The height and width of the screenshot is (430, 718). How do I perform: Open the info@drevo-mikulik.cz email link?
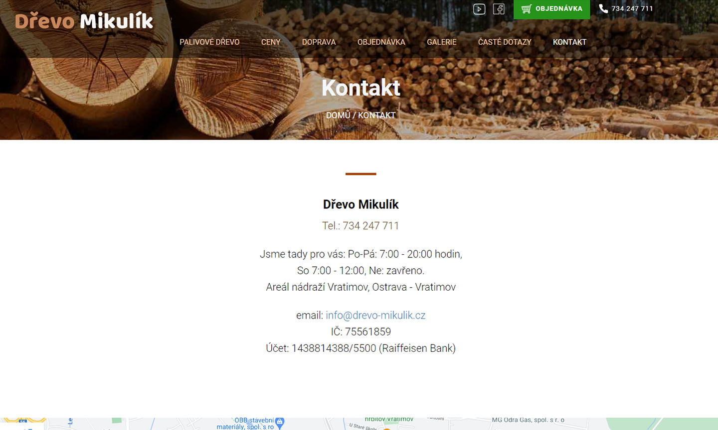coord(375,315)
